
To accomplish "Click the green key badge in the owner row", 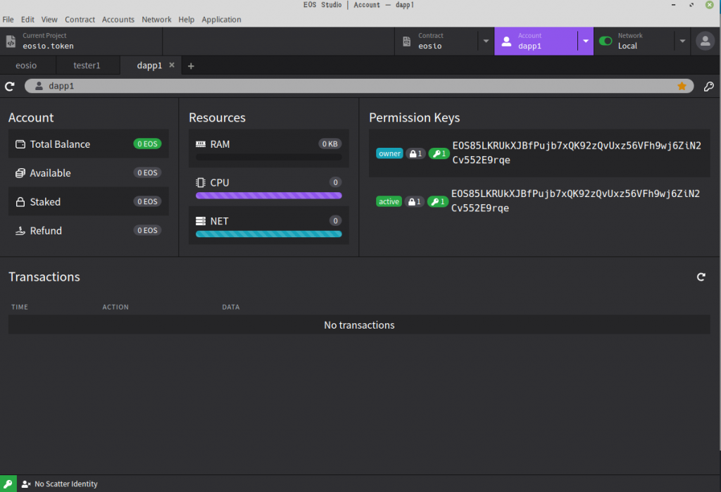I will [x=439, y=153].
